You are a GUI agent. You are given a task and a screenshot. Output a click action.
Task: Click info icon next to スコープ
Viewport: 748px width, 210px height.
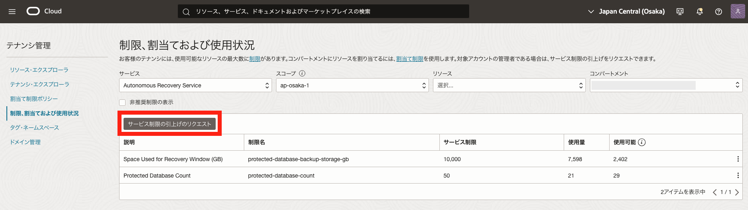[302, 73]
